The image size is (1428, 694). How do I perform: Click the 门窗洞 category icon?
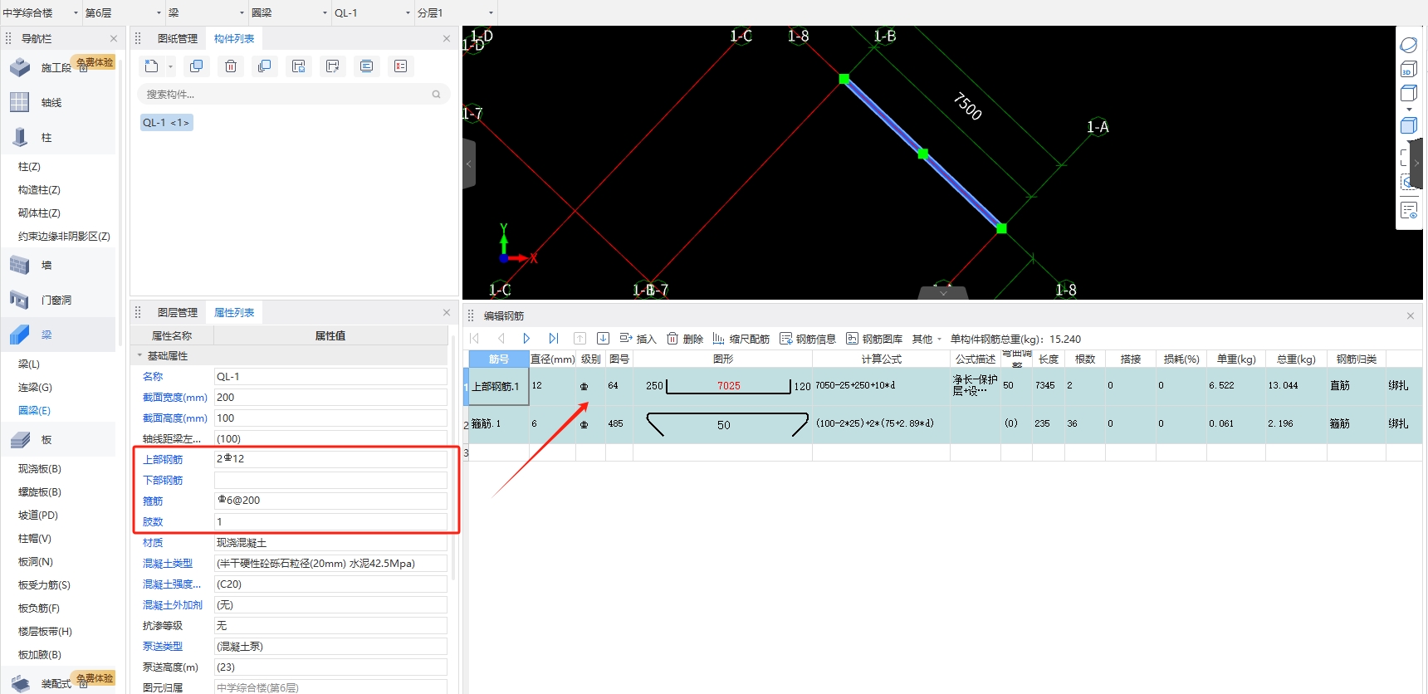point(20,300)
